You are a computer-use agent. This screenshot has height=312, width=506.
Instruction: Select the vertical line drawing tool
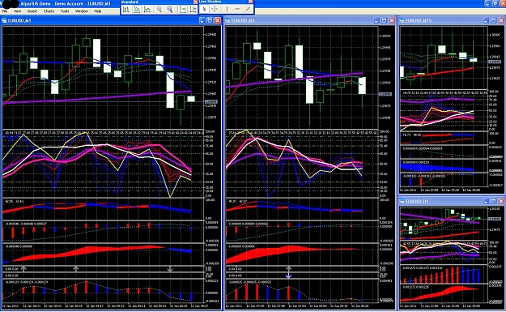pos(227,10)
